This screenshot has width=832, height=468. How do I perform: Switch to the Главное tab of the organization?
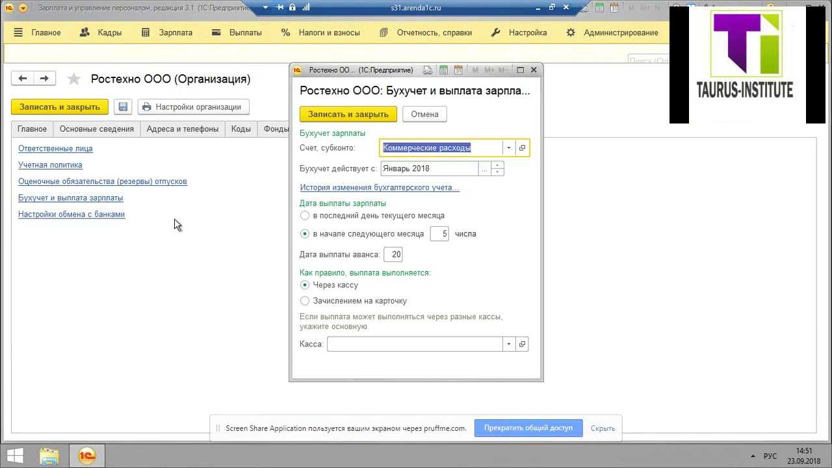32,129
